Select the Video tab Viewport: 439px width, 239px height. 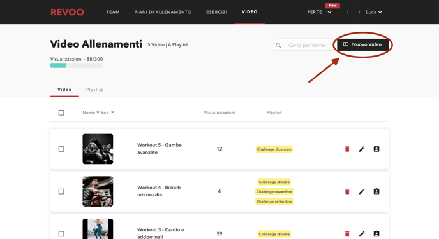64,89
